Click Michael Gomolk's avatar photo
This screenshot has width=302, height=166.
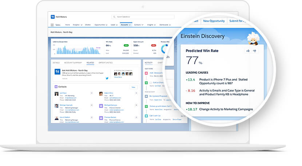tap(56, 106)
